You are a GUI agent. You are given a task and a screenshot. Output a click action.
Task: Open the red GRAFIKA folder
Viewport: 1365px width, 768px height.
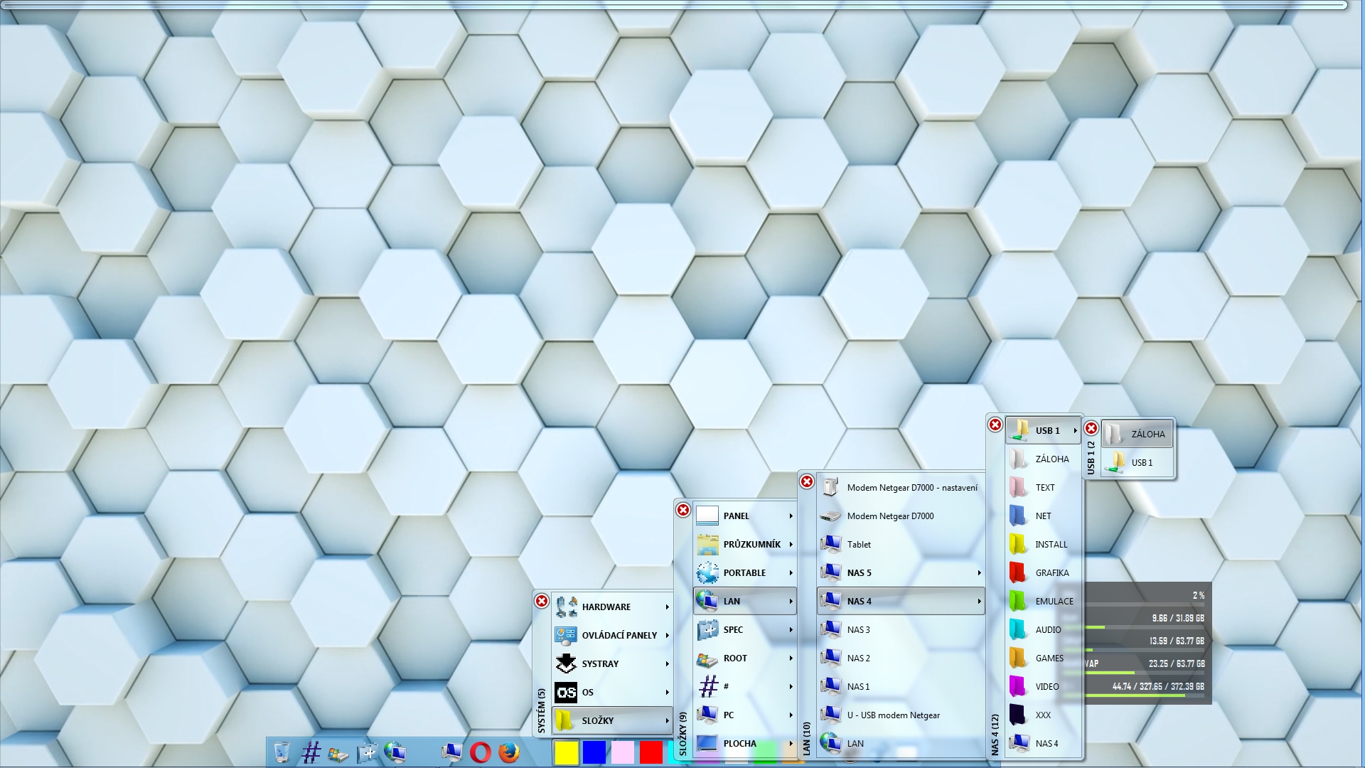pyautogui.click(x=1043, y=572)
